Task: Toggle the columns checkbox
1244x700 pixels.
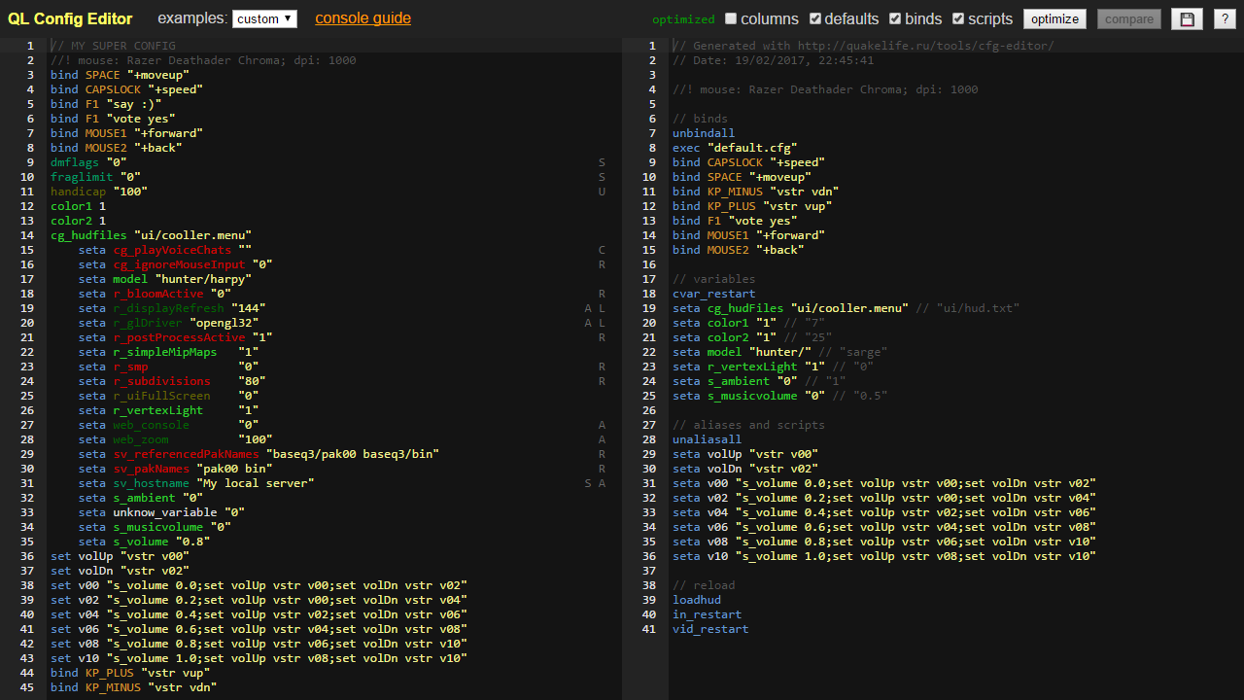Action: [x=732, y=18]
